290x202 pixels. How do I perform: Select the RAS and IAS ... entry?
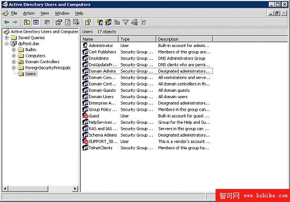click(103, 128)
